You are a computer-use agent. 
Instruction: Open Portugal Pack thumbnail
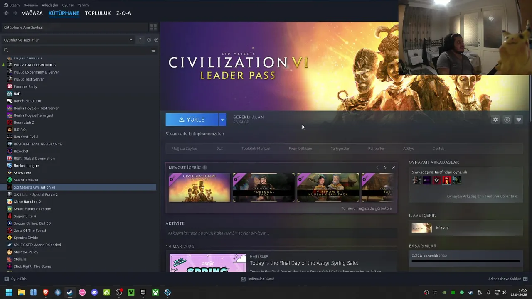tap(264, 188)
